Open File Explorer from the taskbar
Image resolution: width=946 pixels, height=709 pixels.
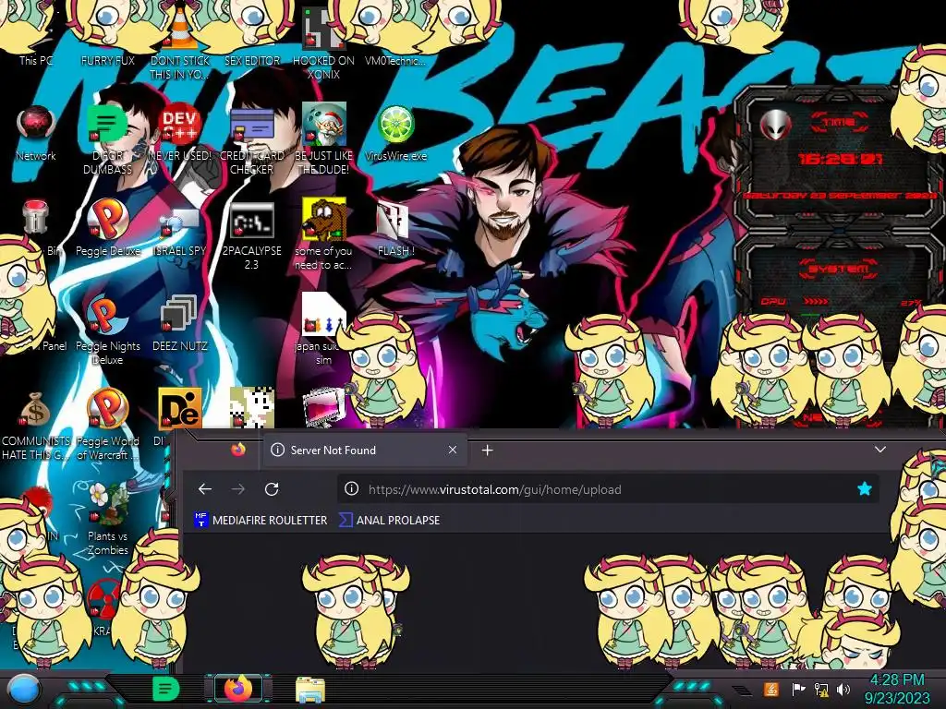[310, 689]
